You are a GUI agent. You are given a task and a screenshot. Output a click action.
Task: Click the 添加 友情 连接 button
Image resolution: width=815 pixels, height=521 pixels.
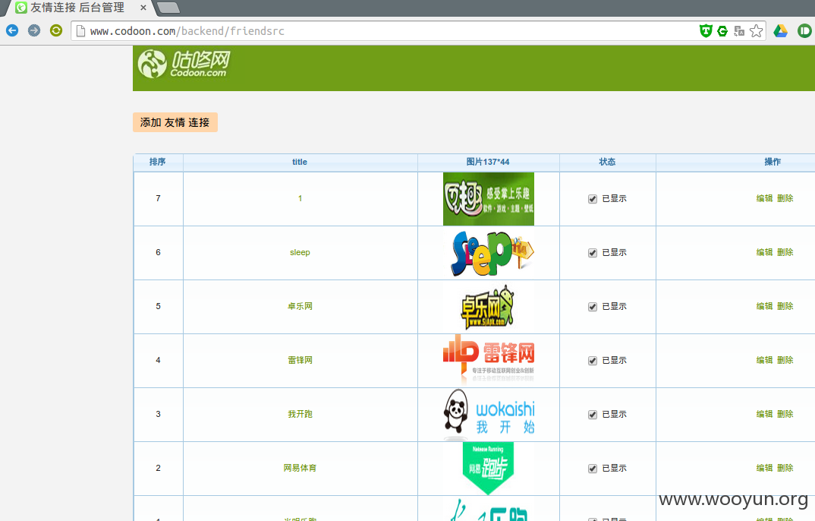pos(175,122)
